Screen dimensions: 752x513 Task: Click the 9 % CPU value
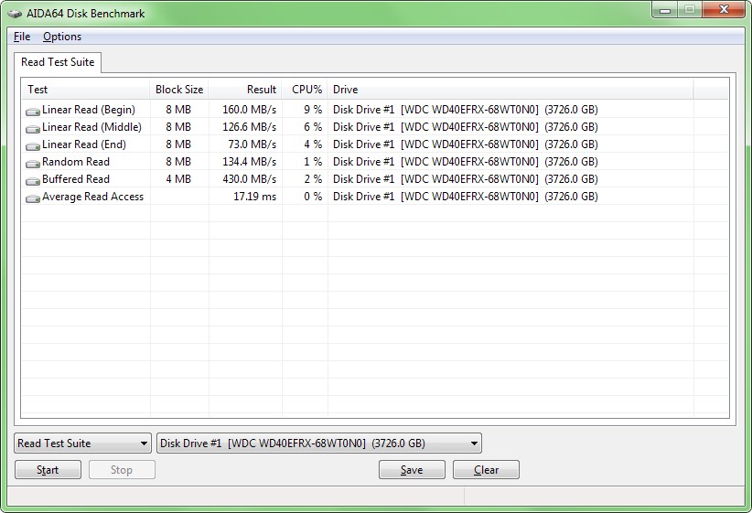(x=313, y=110)
